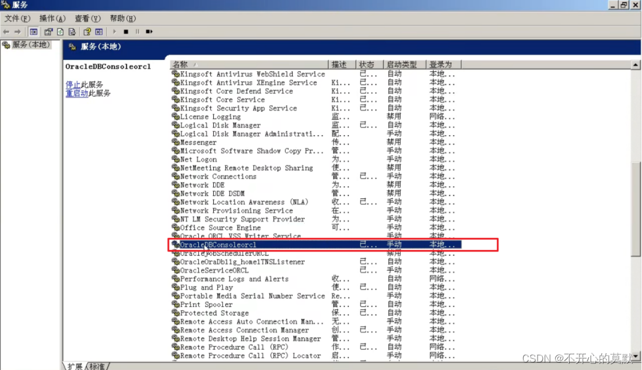The width and height of the screenshot is (642, 370).
Task: Click the Export List toolbar icon
Action: coord(72,31)
